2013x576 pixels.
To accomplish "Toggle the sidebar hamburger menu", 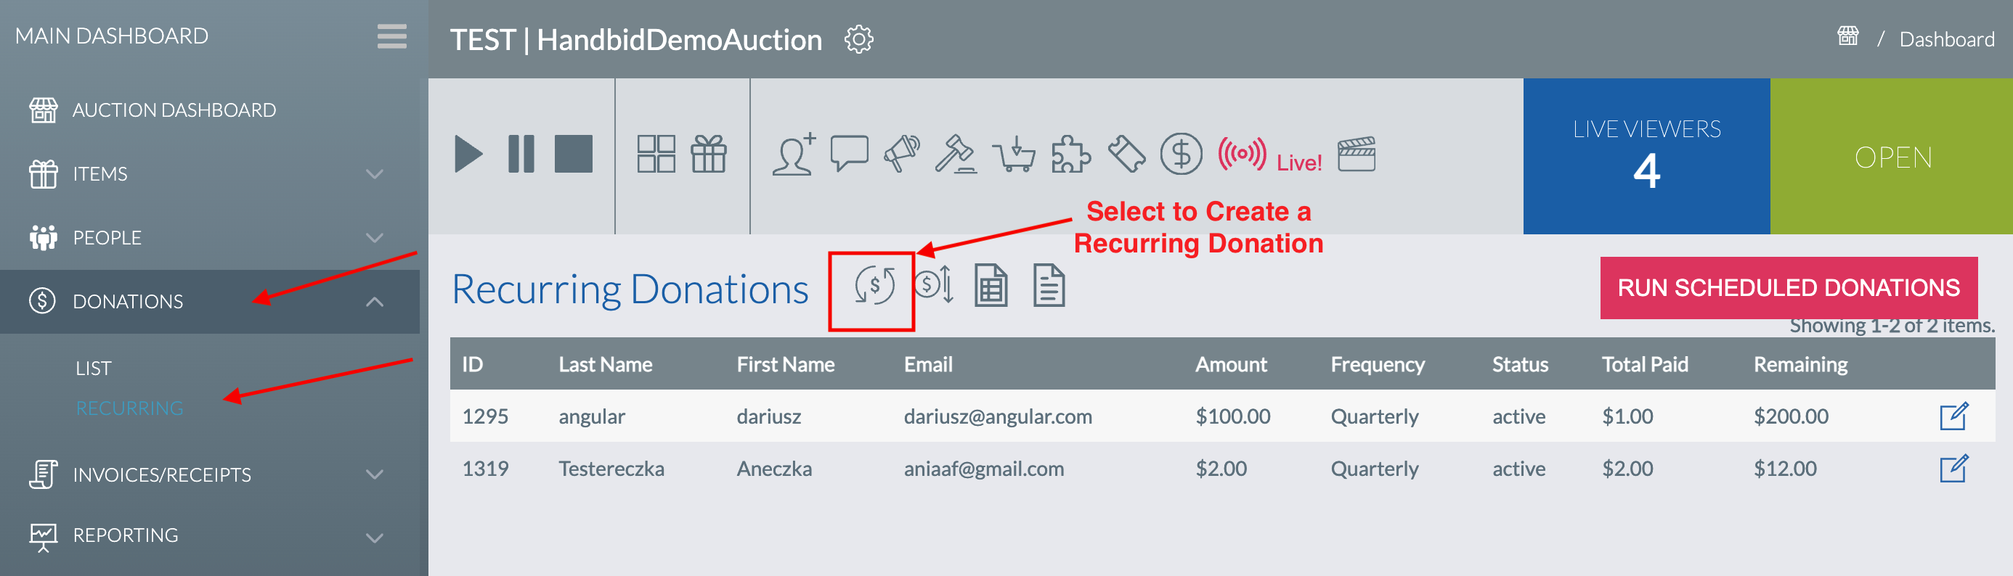I will [391, 36].
